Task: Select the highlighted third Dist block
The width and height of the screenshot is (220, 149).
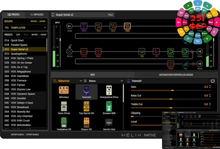Action: 127,26
